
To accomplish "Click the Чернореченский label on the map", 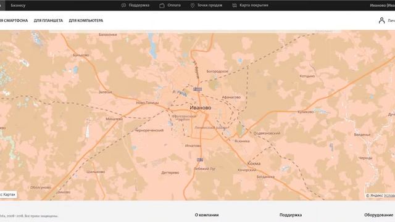I will tap(149, 130).
